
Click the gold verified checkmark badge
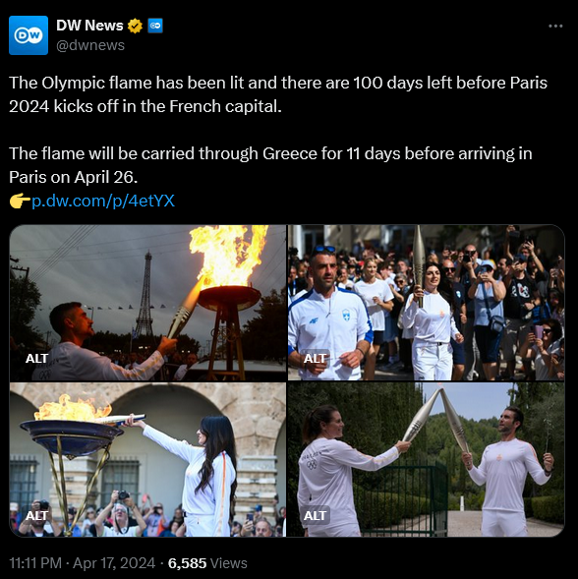pos(135,26)
